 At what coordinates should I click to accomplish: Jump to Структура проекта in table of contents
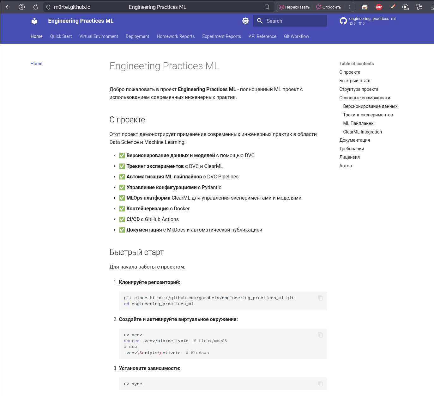click(x=359, y=89)
